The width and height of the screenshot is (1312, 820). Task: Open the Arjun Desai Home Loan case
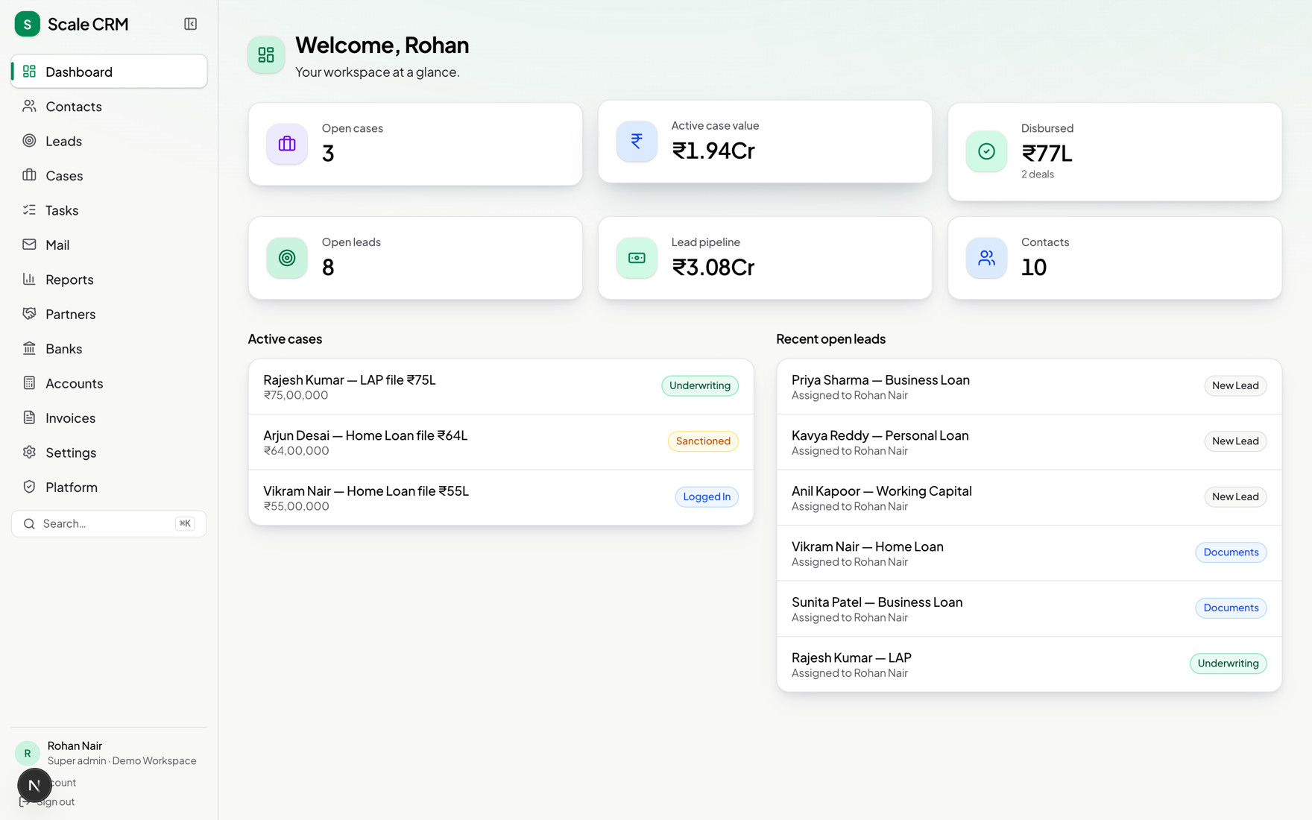coord(501,442)
